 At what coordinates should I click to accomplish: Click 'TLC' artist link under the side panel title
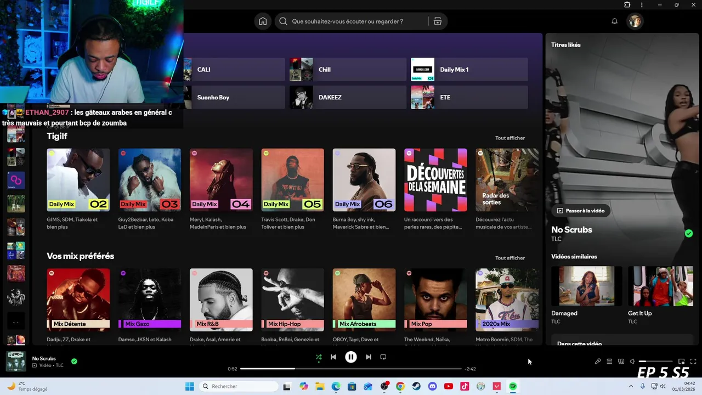coord(556,239)
